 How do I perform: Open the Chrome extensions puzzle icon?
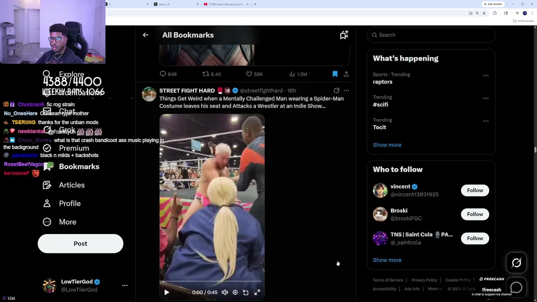pyautogui.click(x=495, y=13)
